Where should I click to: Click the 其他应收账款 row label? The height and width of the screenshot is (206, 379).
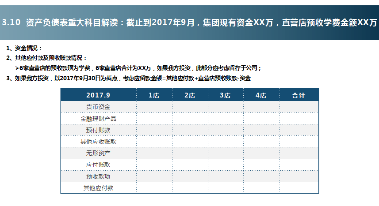click(x=98, y=142)
